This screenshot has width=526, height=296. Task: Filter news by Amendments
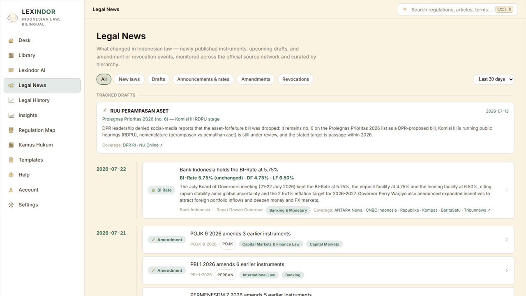click(x=256, y=79)
